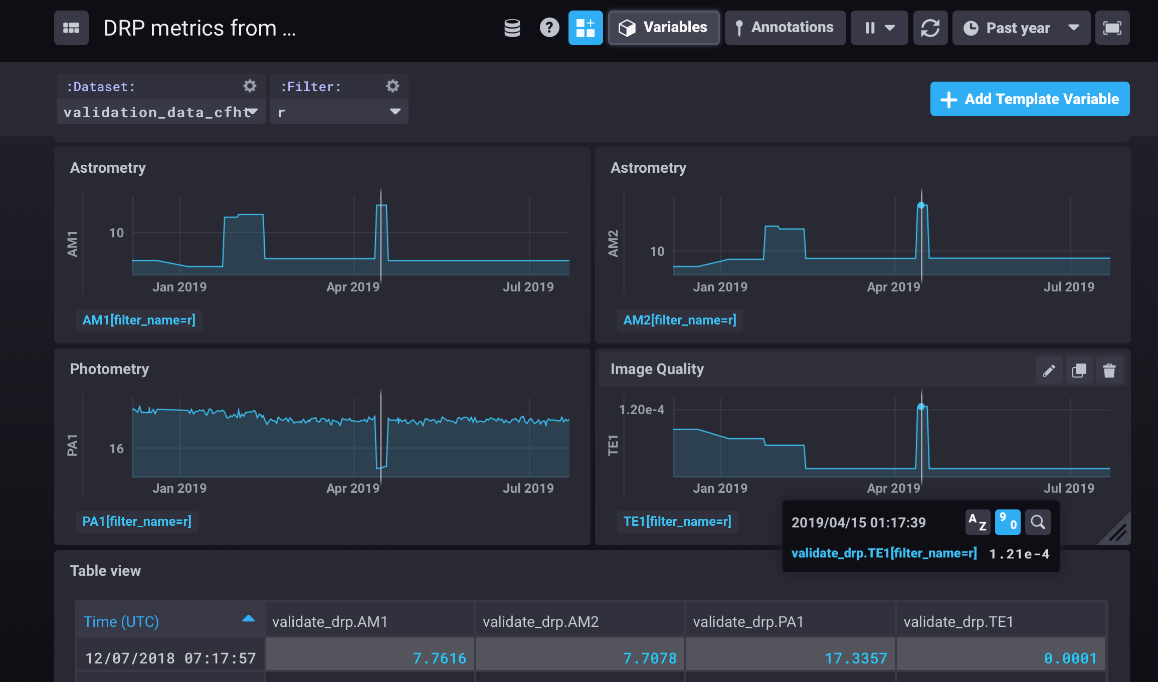The height and width of the screenshot is (682, 1158).
Task: Expand the Filter r dropdown
Action: (x=339, y=112)
